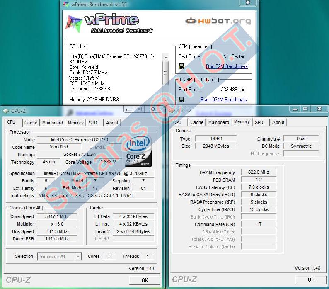
Task: Select SPD tab in right CPU-Z
Action: [x=259, y=122]
